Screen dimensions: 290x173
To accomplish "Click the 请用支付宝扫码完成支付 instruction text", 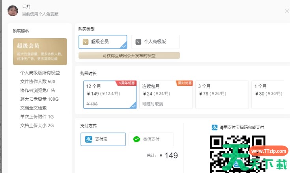I will click(242, 128).
